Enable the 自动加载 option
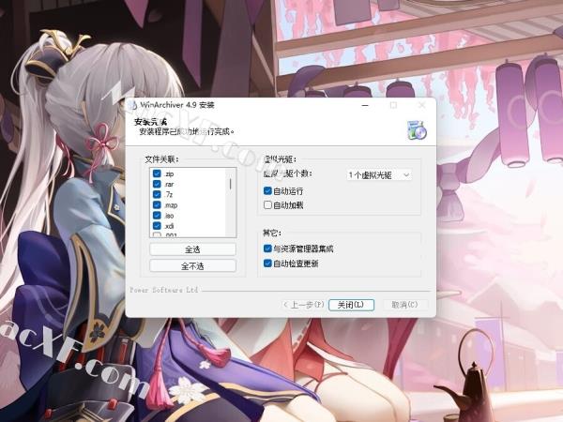Screen dimensions: 563x422 click(x=267, y=204)
